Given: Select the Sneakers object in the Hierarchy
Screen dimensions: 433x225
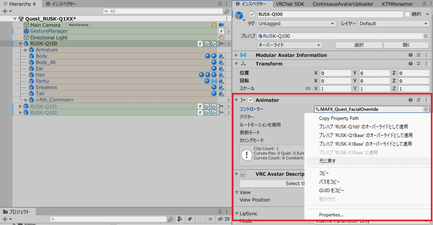Looking at the screenshot, I should pyautogui.click(x=46, y=87).
